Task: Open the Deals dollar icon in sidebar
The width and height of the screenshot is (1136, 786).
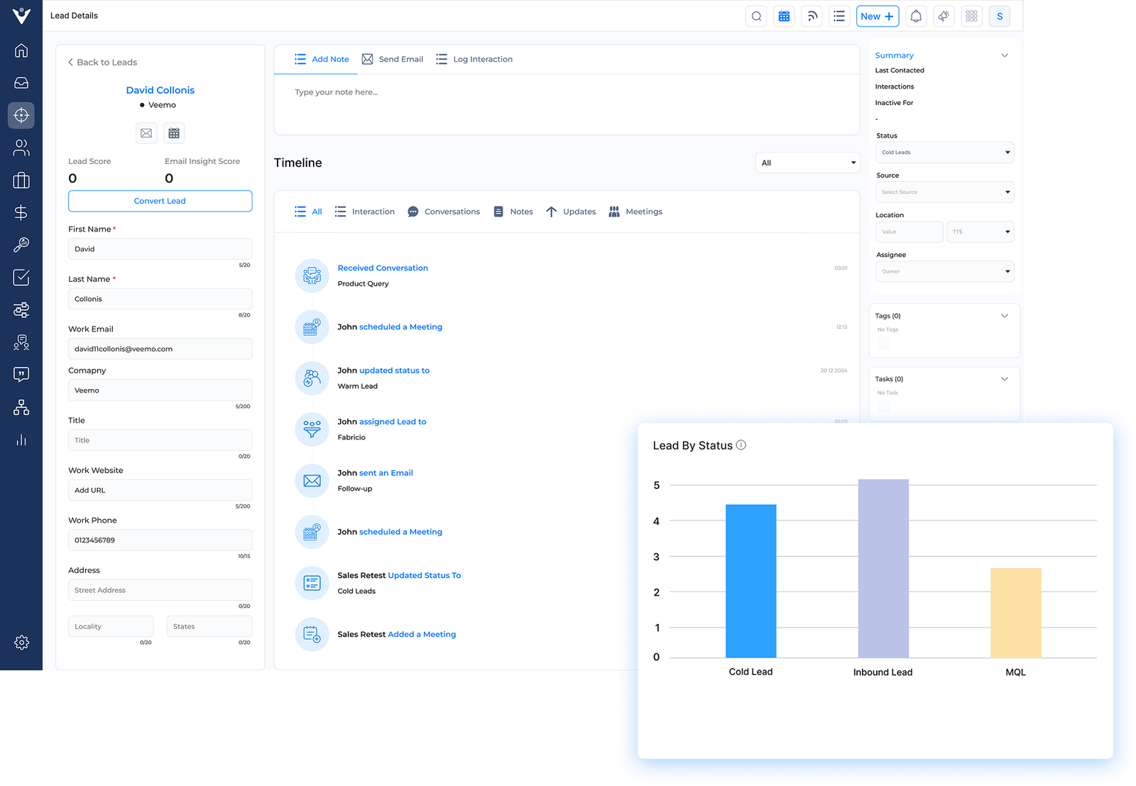Action: 21,212
